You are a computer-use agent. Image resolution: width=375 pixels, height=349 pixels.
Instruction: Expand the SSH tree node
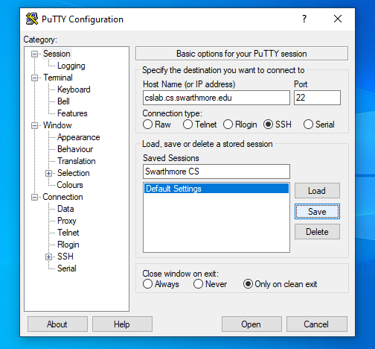(48, 257)
